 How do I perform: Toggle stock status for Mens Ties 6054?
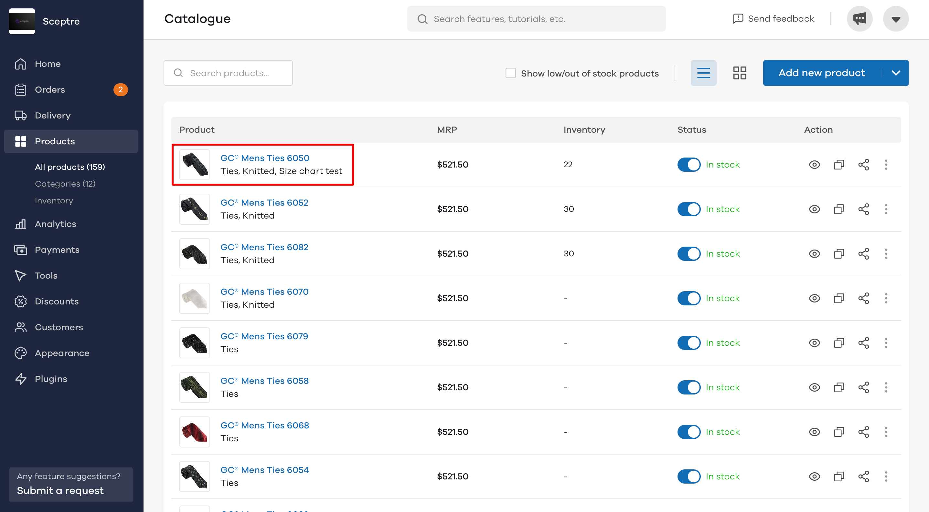[x=689, y=477]
